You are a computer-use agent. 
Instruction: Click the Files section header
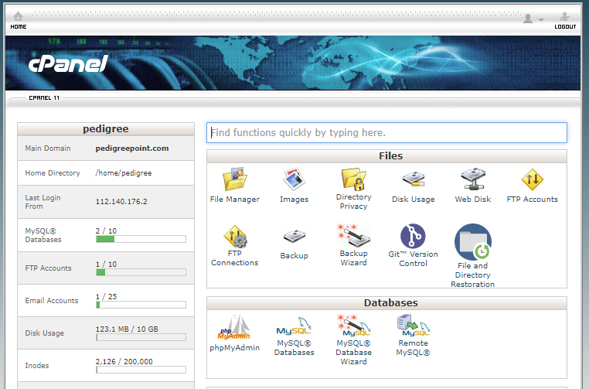coord(386,156)
